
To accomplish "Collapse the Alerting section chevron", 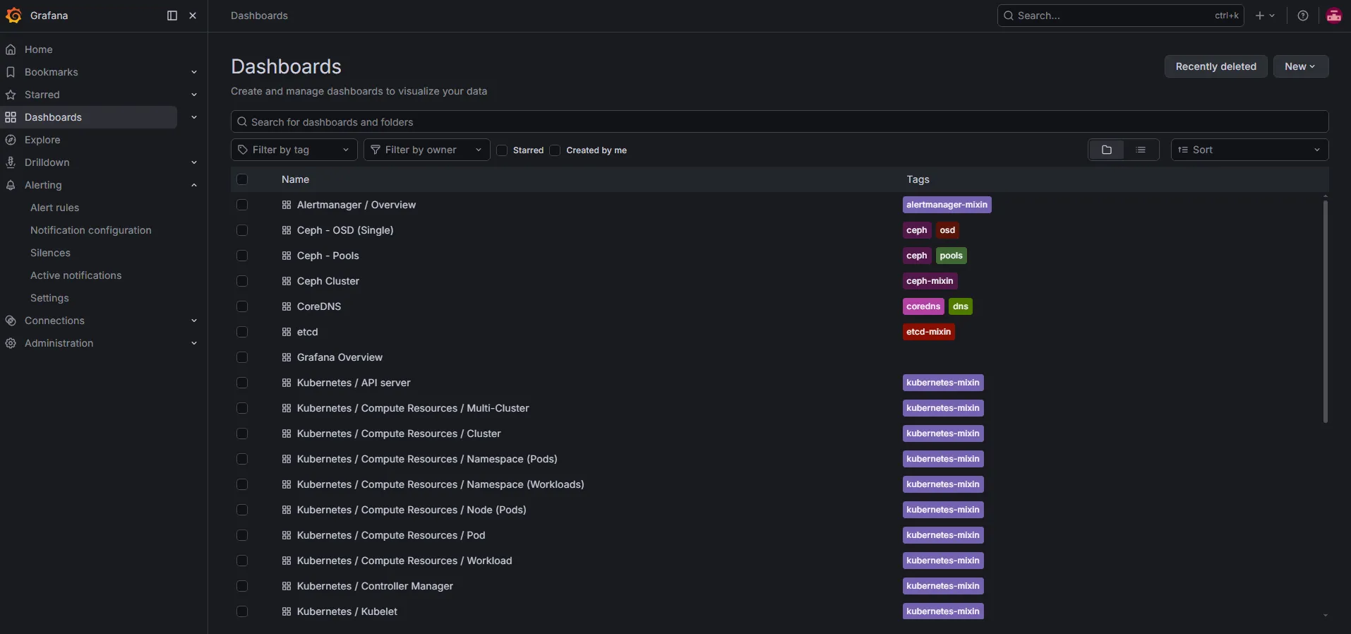I will coord(194,185).
